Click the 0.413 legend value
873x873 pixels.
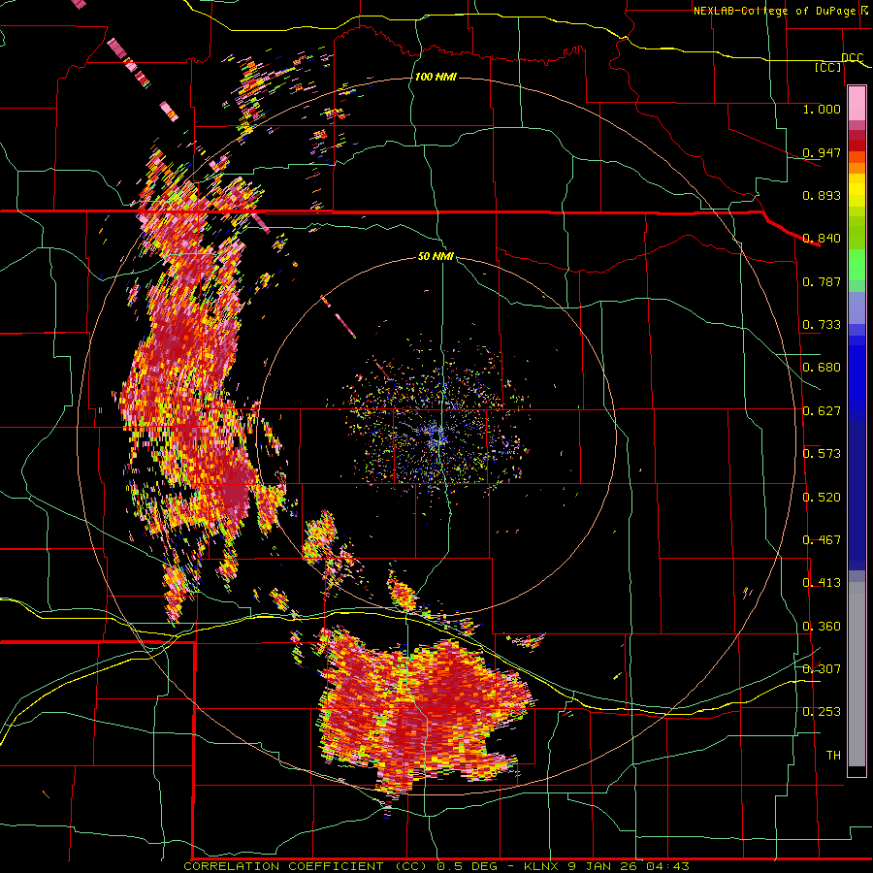click(x=822, y=583)
